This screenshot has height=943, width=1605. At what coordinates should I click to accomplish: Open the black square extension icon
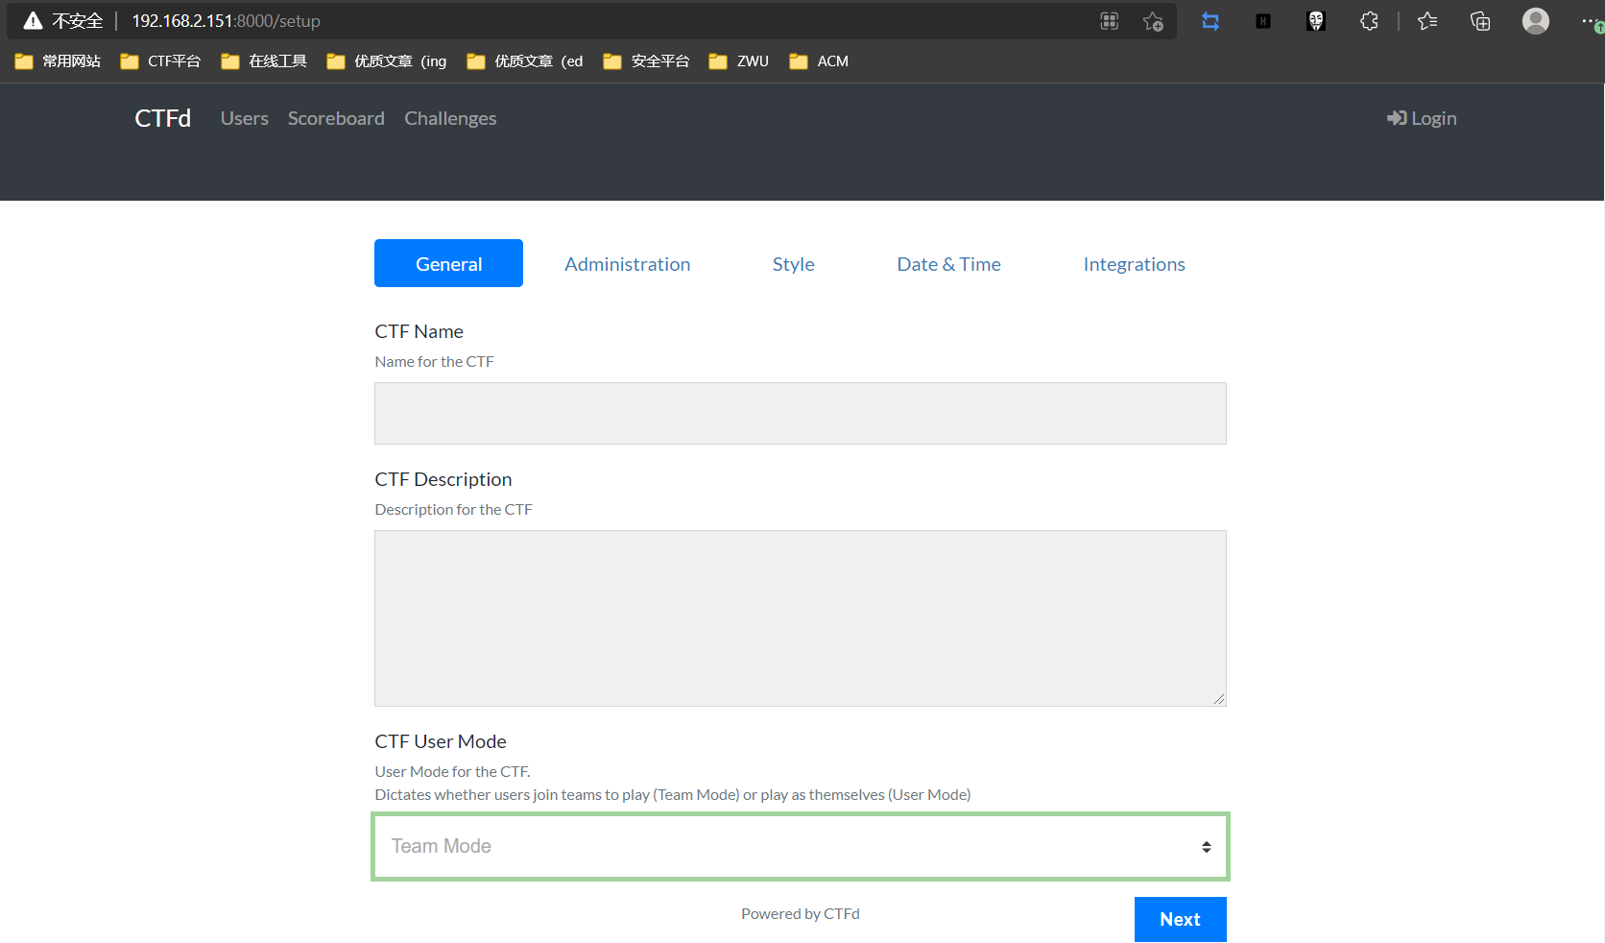click(x=1263, y=21)
